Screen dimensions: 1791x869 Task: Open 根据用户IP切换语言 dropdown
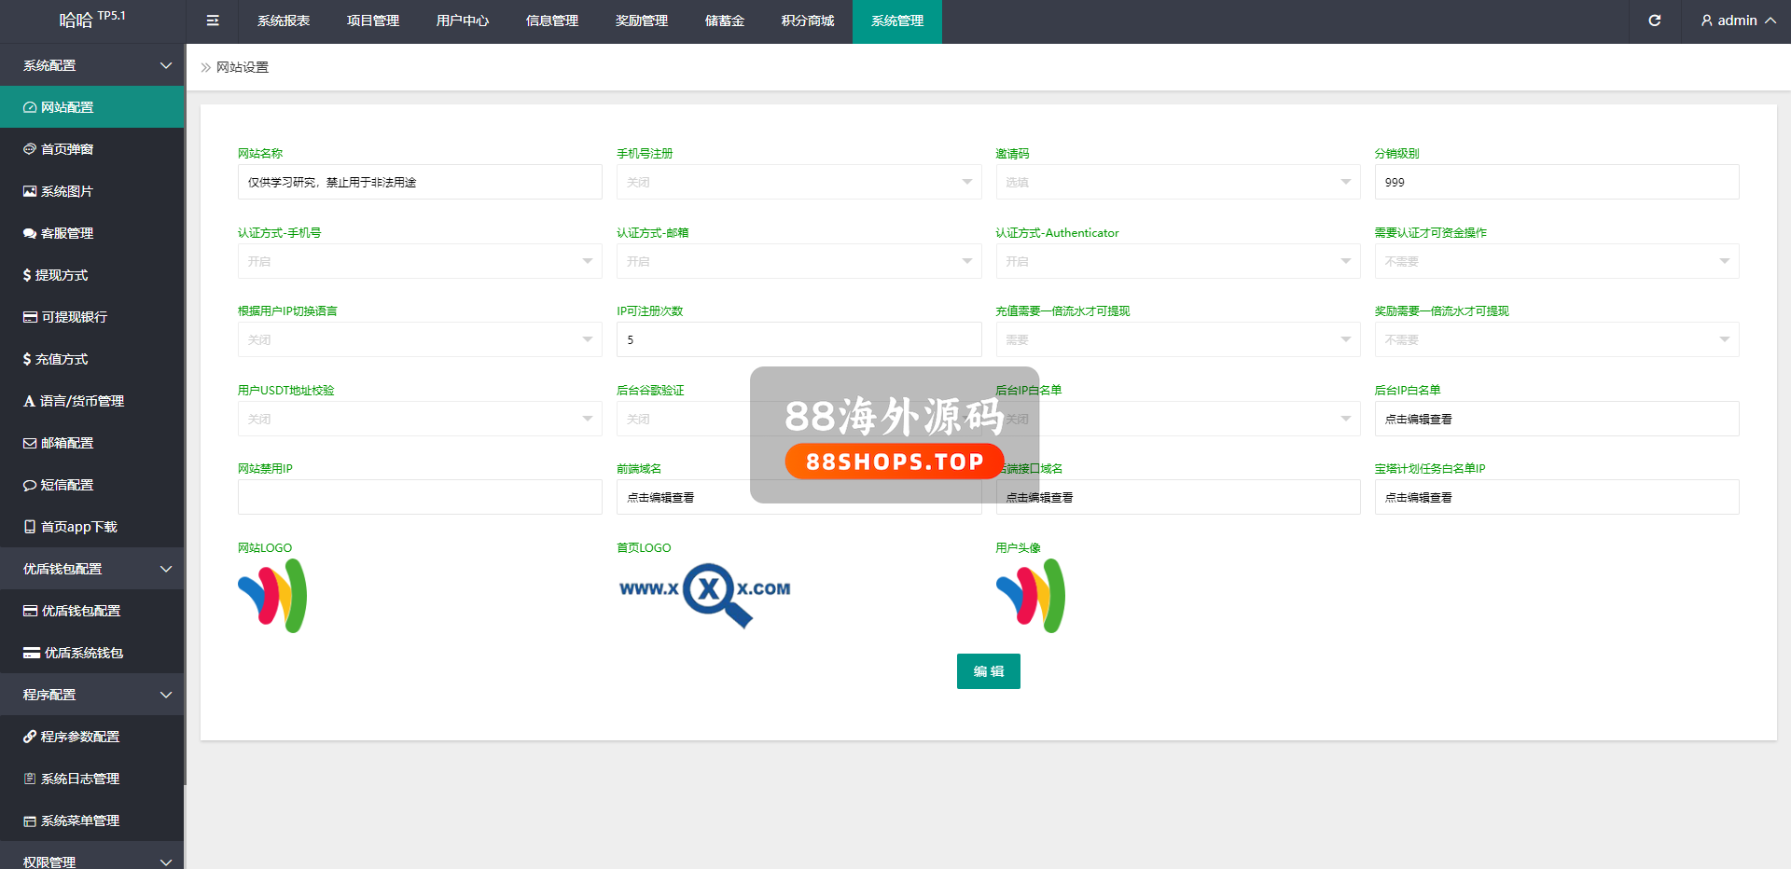(x=420, y=339)
